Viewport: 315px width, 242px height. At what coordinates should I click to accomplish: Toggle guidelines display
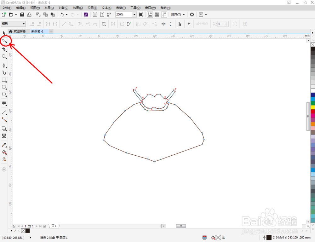[x=164, y=14]
